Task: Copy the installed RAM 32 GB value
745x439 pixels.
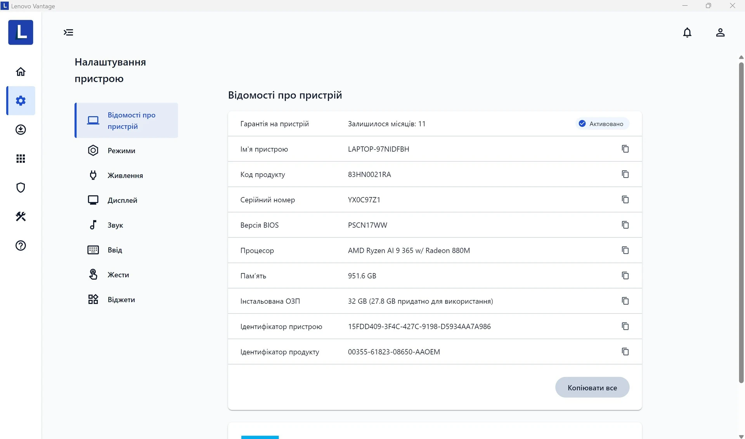Action: [x=625, y=301]
